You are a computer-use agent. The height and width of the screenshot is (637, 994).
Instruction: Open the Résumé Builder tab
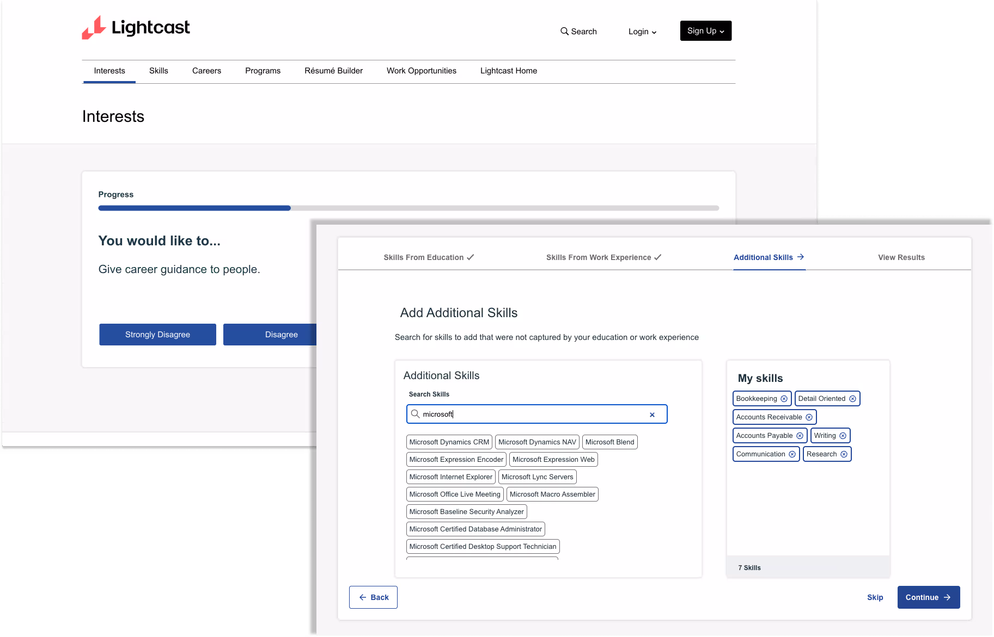tap(333, 71)
